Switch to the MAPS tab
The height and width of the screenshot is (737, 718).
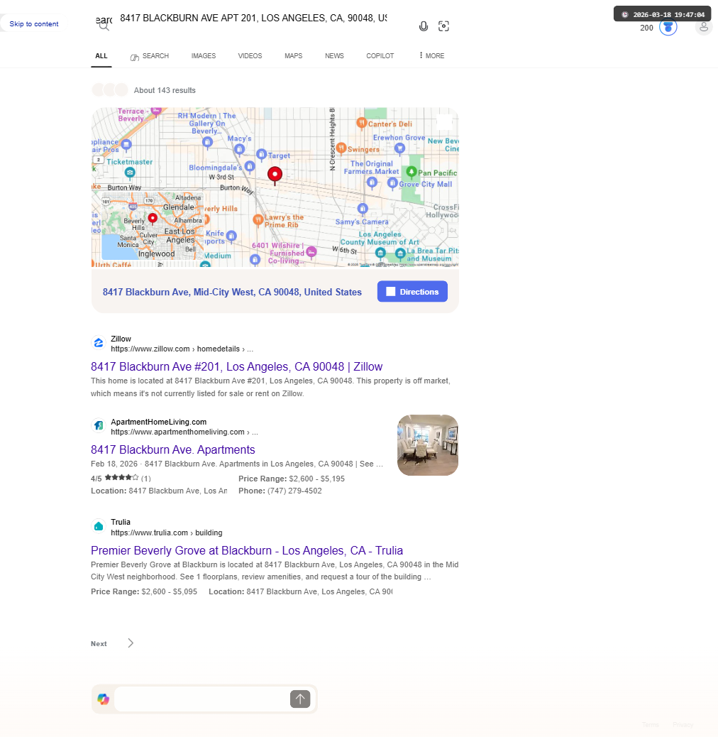point(294,55)
